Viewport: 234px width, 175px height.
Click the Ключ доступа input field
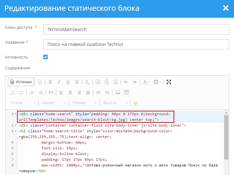(x=136, y=29)
